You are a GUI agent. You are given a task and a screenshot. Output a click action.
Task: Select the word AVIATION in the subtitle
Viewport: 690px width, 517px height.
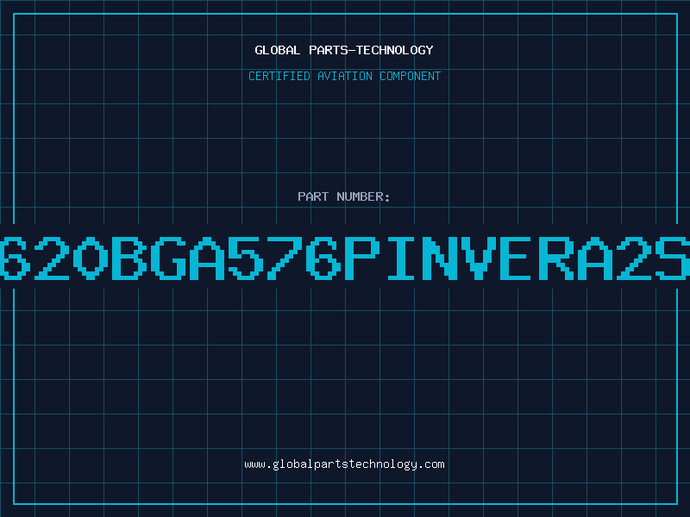click(x=345, y=76)
